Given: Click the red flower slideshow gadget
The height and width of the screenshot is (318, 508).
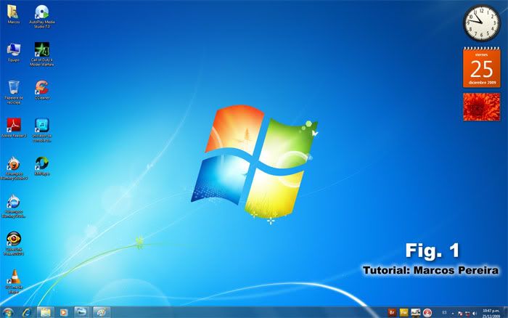Looking at the screenshot, I should (481, 107).
